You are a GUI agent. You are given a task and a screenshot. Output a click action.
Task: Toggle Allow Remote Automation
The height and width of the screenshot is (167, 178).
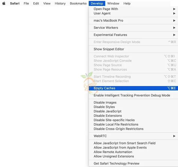(x=133, y=152)
